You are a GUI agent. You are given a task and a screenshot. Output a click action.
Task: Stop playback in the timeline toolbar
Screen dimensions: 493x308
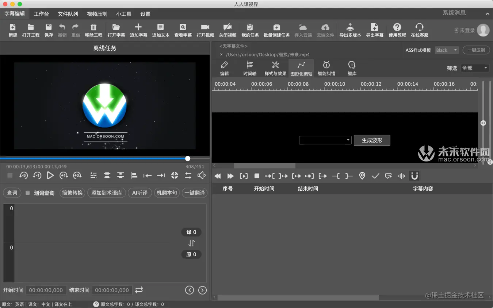[257, 176]
